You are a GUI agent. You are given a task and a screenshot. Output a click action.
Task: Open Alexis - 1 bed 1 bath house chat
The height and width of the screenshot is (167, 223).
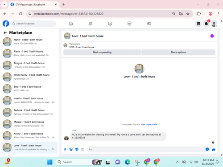click(x=29, y=53)
